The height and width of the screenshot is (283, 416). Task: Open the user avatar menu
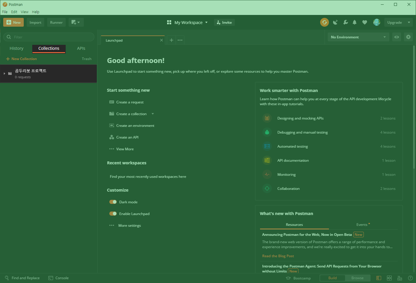point(377,22)
